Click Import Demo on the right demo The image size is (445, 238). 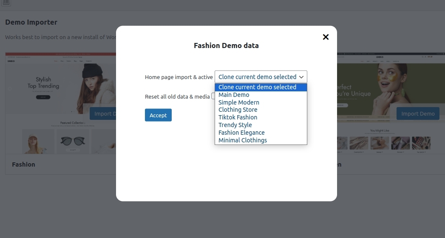click(x=418, y=113)
